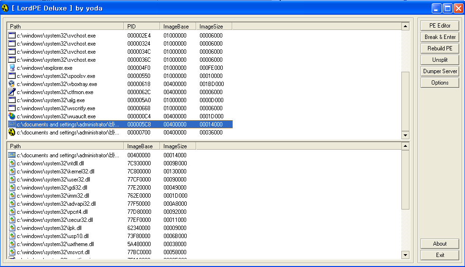
Task: Click svchost.exe icon with PID 00000324
Action: 12,44
